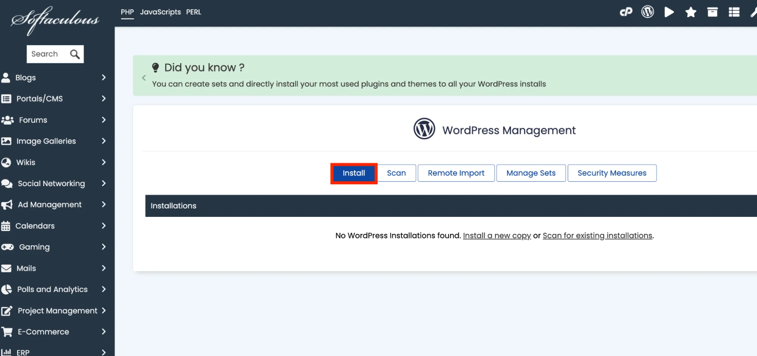This screenshot has height=356, width=757.
Task: Click the play demos icon
Action: 669,12
